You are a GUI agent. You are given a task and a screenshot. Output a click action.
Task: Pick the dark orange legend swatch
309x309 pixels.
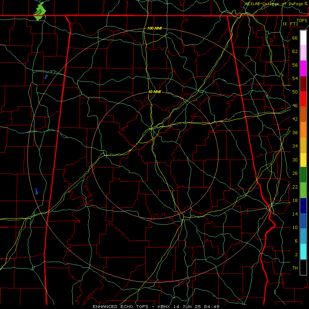[303, 114]
